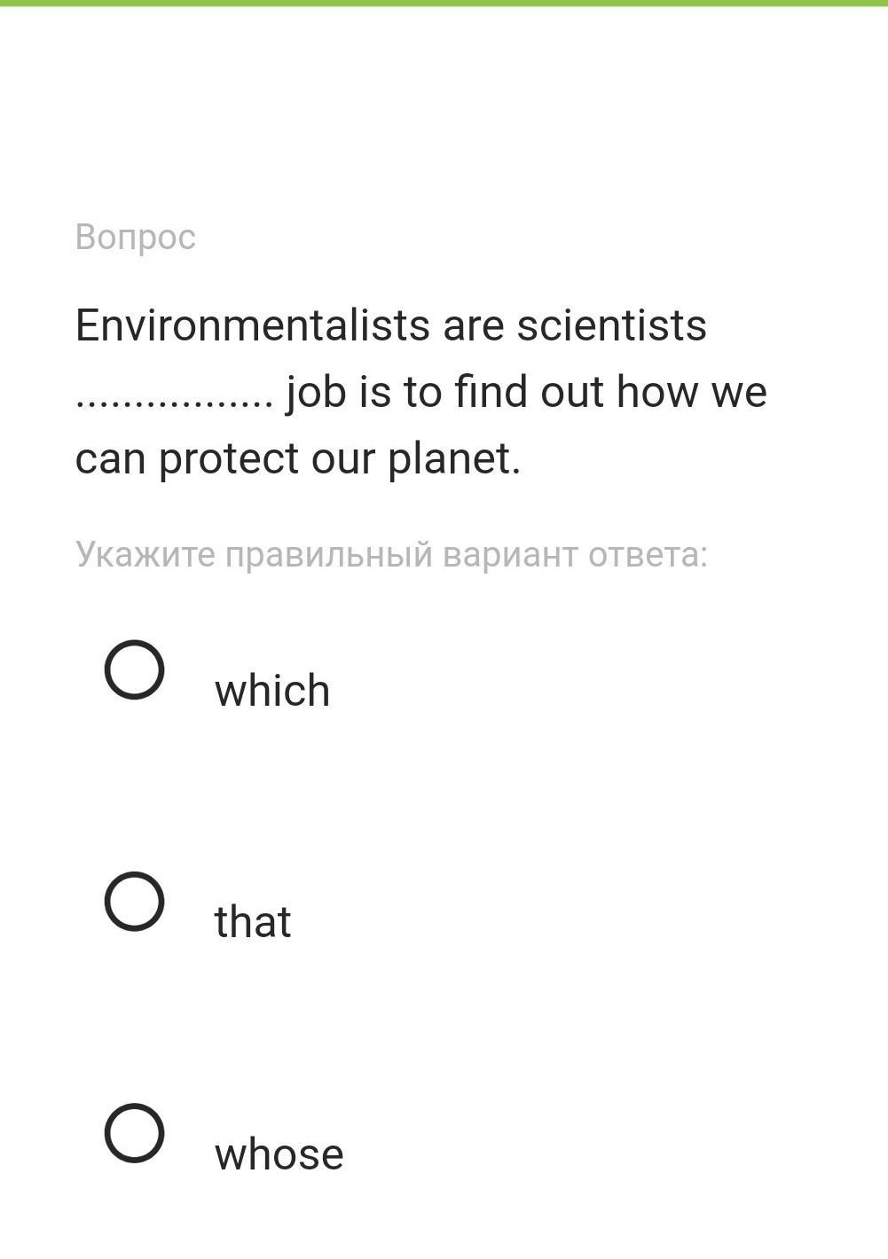The image size is (888, 1259).
Task: Click the word "scientists" in the question
Action: [x=611, y=325]
